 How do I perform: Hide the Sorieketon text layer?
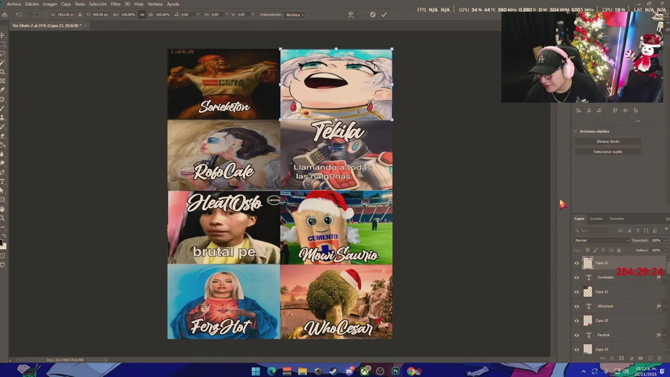click(577, 278)
